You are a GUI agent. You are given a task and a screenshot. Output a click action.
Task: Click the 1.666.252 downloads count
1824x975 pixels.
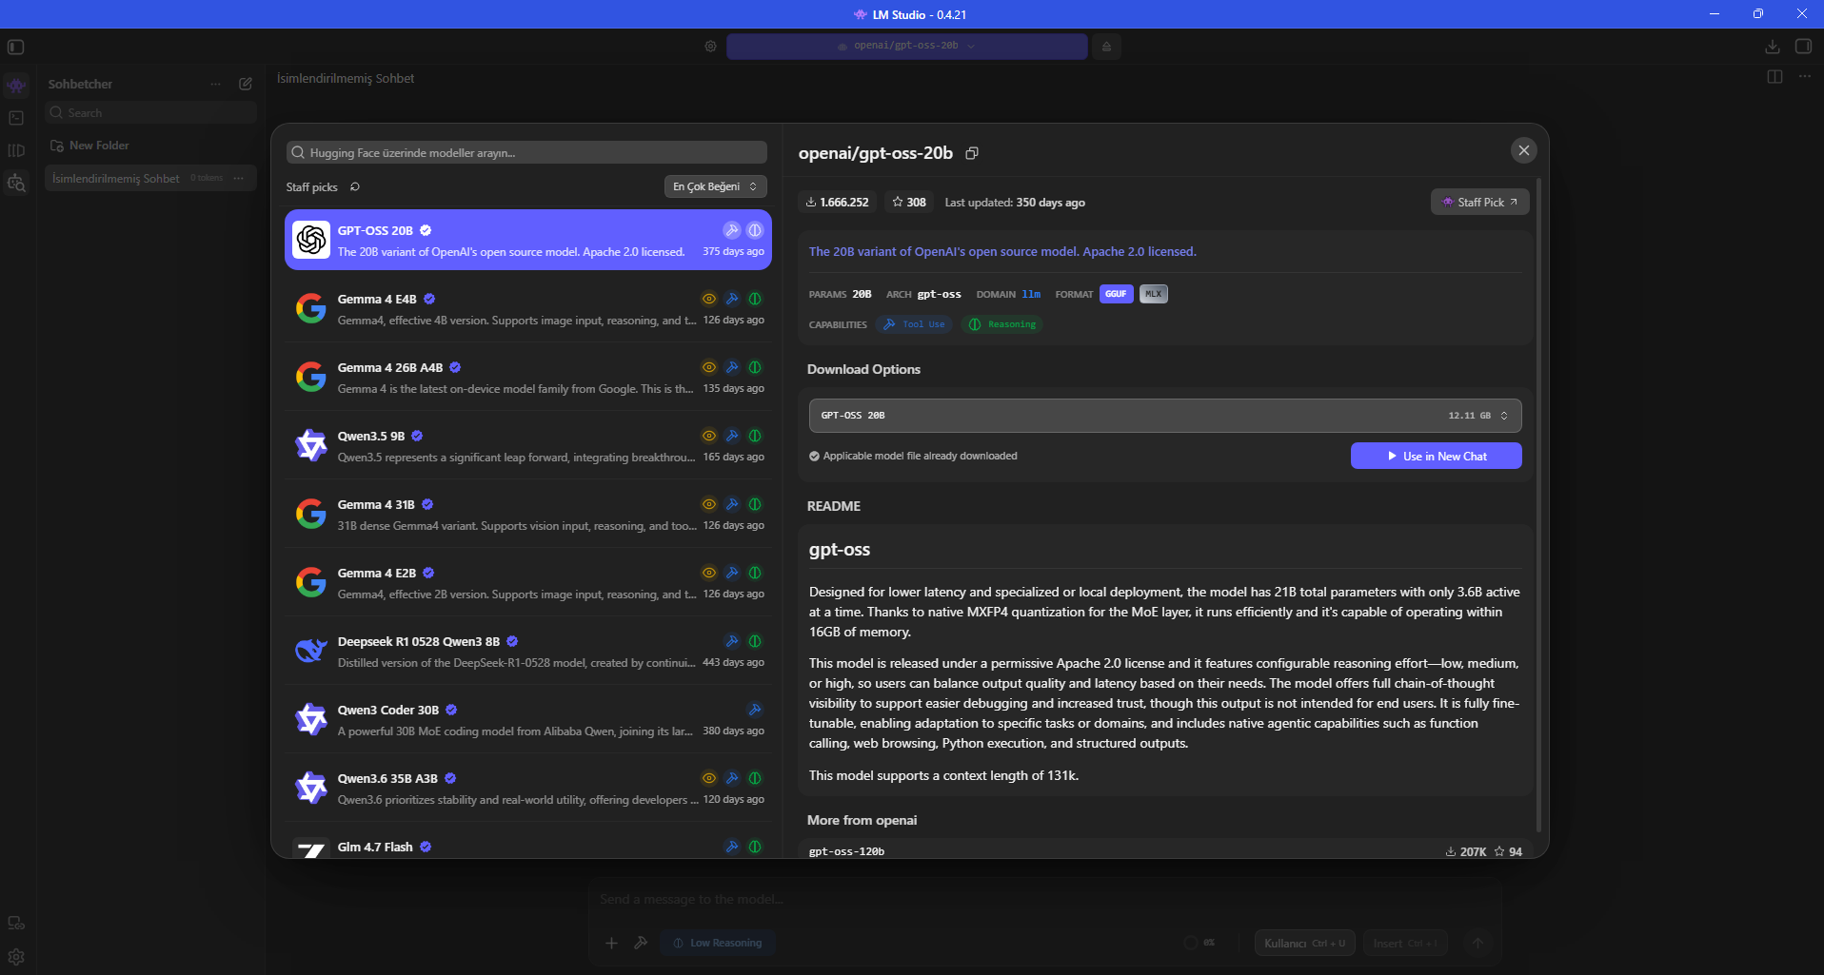(x=838, y=203)
